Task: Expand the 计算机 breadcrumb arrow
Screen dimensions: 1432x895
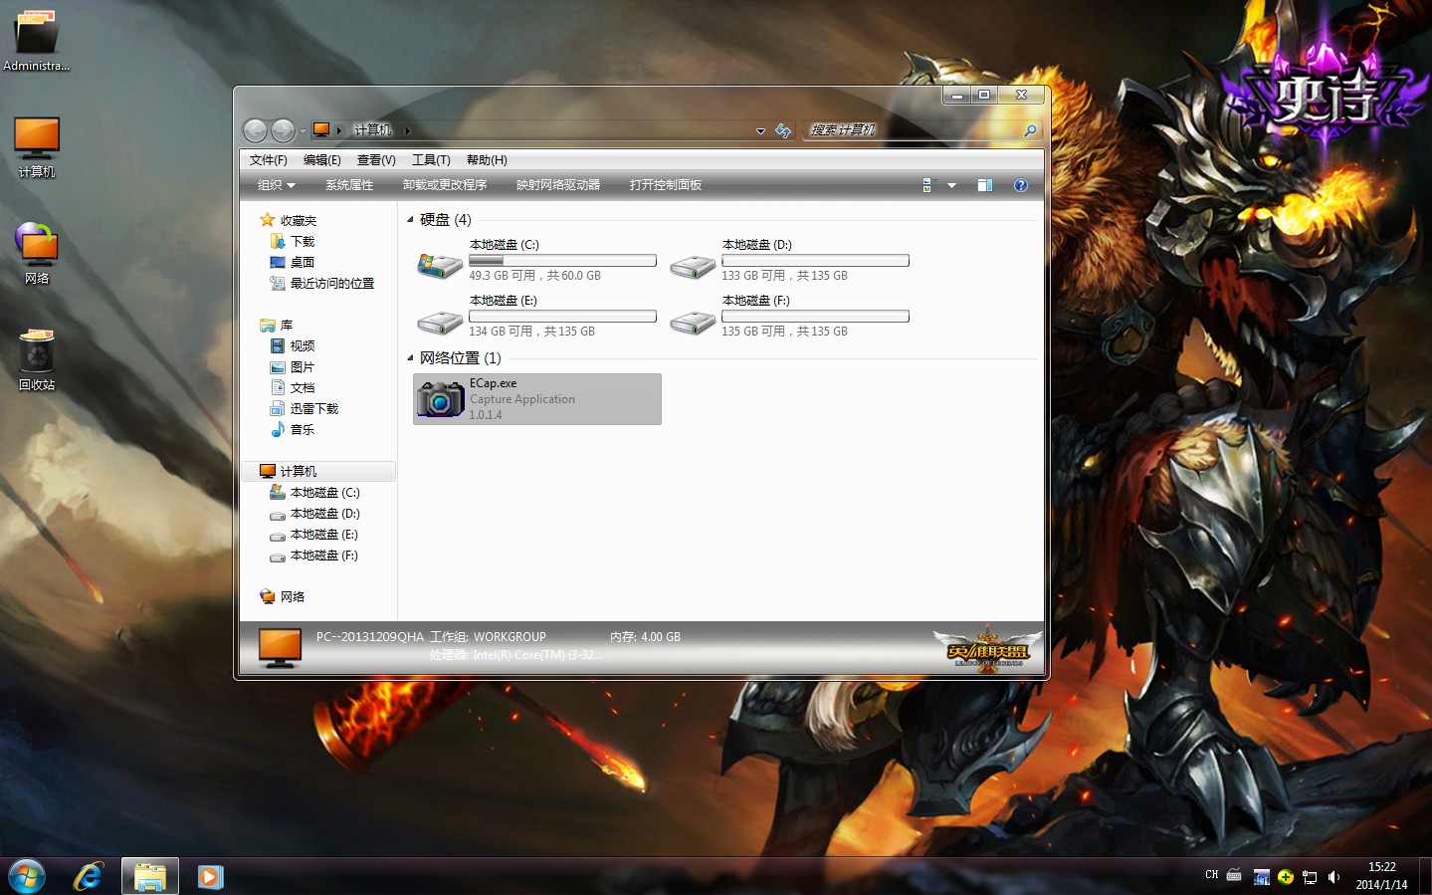Action: point(407,130)
